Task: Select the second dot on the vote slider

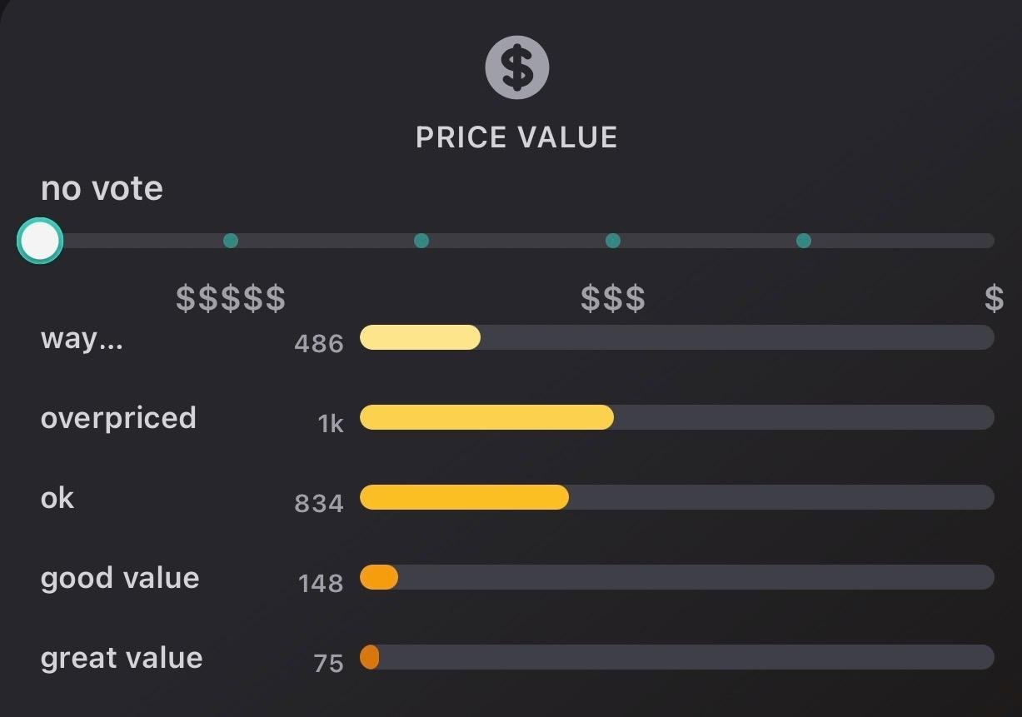Action: click(231, 241)
